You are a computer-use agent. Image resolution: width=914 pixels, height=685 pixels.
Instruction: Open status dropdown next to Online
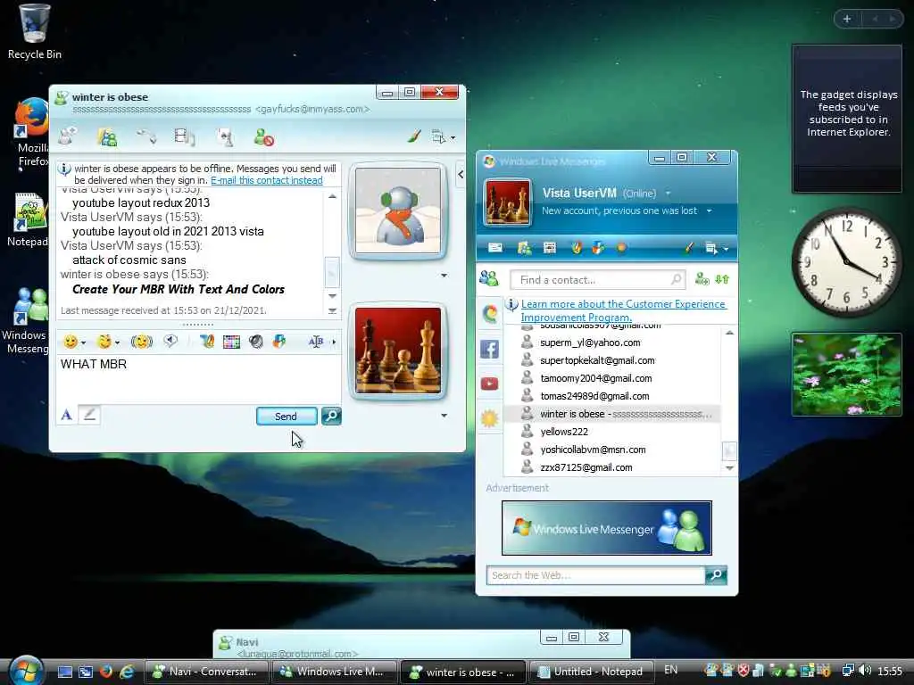click(668, 193)
